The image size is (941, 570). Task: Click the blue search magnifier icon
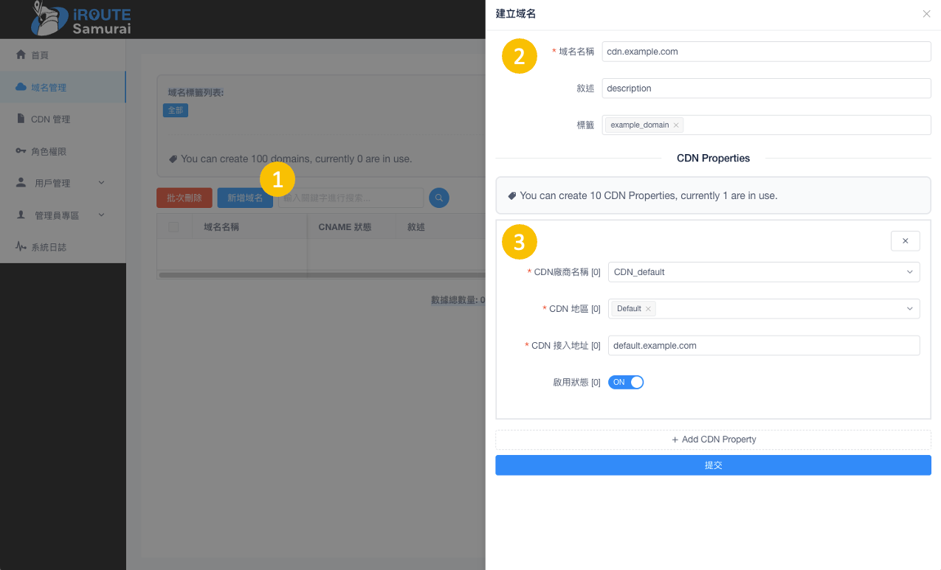(439, 198)
